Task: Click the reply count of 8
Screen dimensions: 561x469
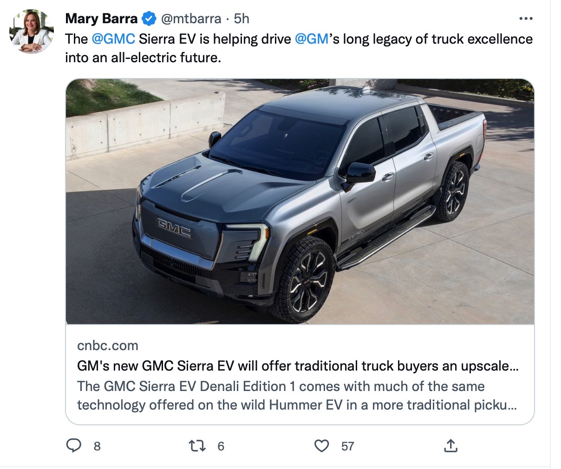Action: [x=97, y=446]
